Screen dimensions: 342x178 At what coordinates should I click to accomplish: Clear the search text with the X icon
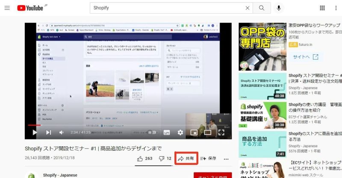(x=248, y=8)
